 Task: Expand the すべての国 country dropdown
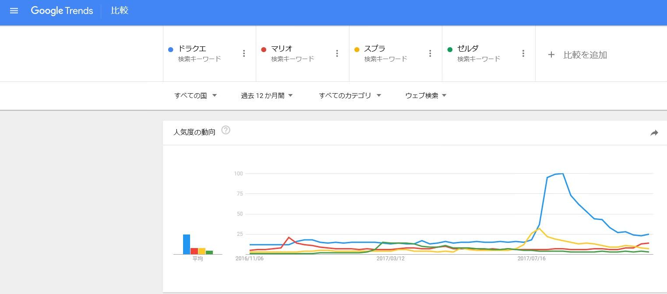(196, 95)
